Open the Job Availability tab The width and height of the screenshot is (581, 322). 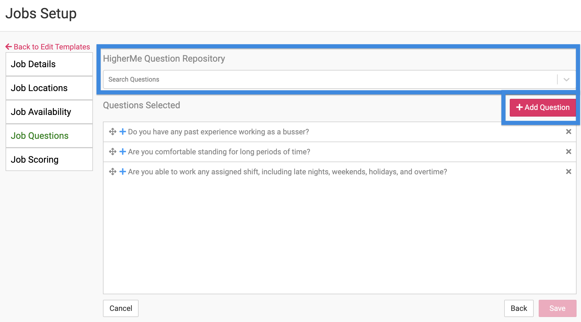pos(49,112)
